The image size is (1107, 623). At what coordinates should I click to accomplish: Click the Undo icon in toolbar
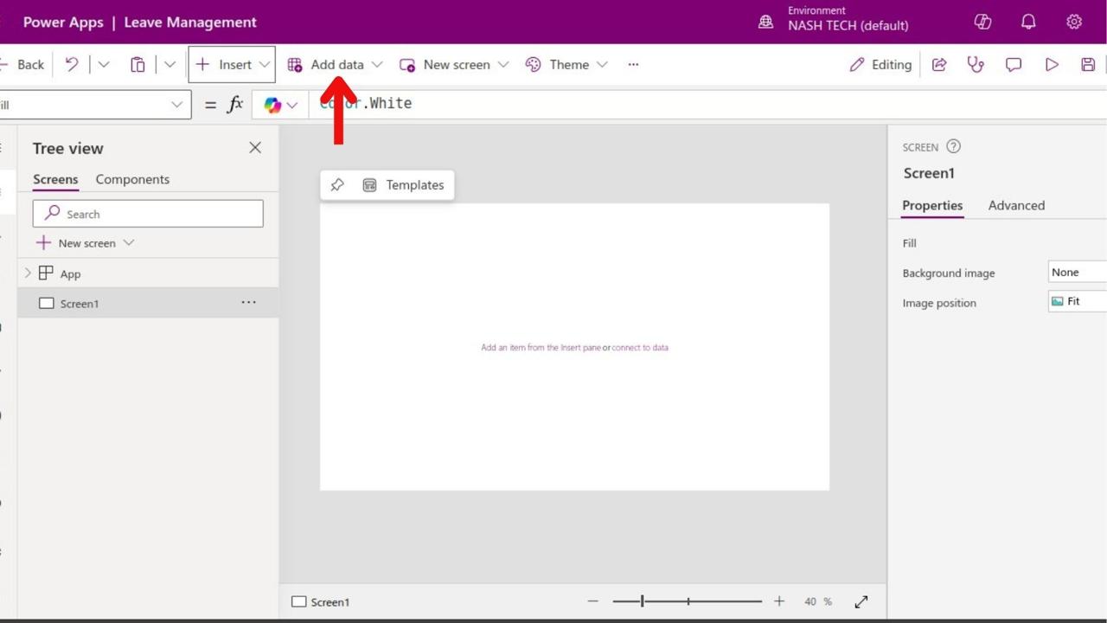[x=72, y=65]
